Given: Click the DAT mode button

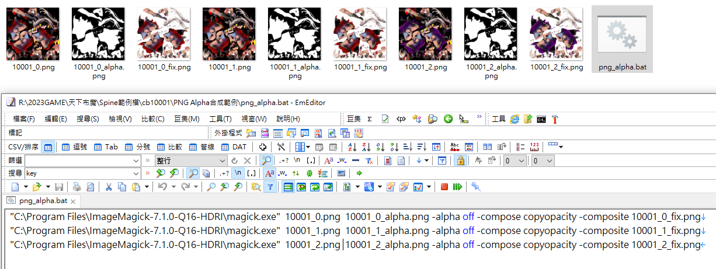Looking at the screenshot, I should click(233, 147).
